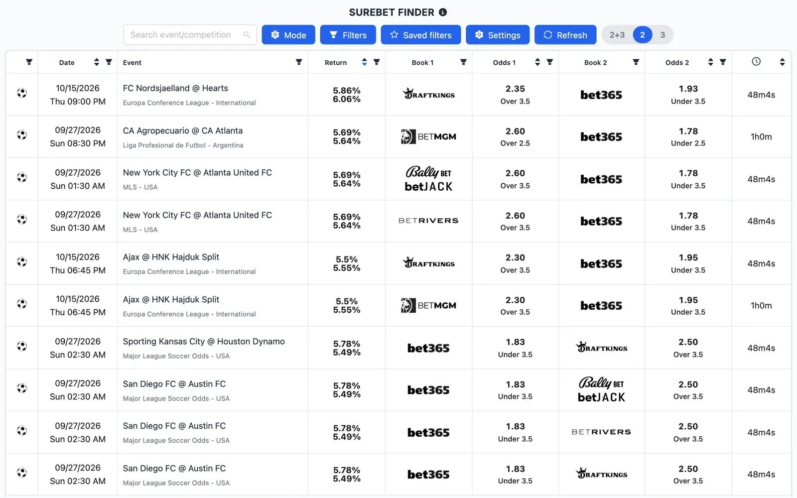The width and height of the screenshot is (797, 498).
Task: Open the Odds 1 filter
Action: [x=549, y=62]
